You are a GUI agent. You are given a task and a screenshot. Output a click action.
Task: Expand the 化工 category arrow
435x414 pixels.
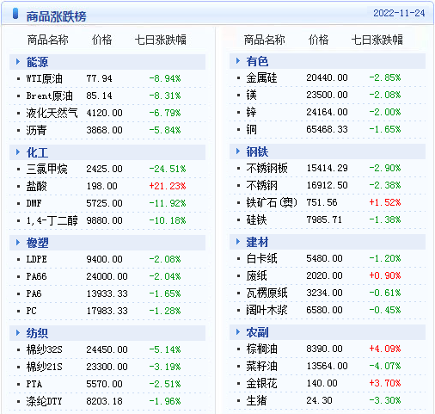tap(18, 152)
